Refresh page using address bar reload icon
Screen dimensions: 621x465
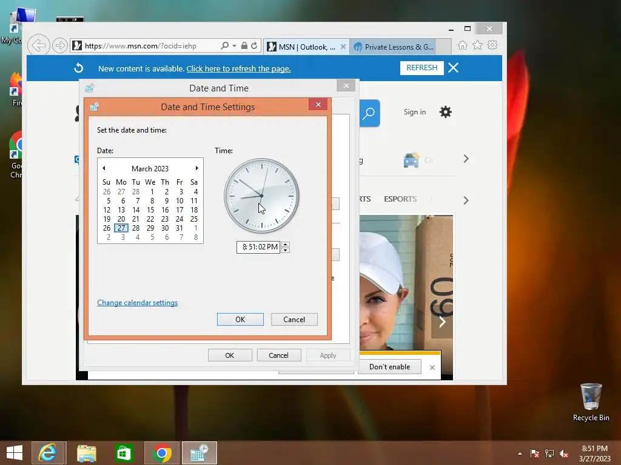(254, 45)
